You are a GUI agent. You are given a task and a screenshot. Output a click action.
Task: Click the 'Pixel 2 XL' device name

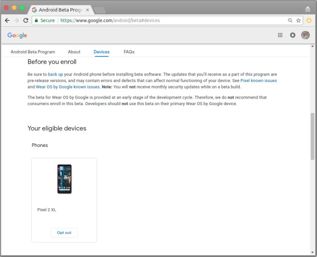(47, 210)
